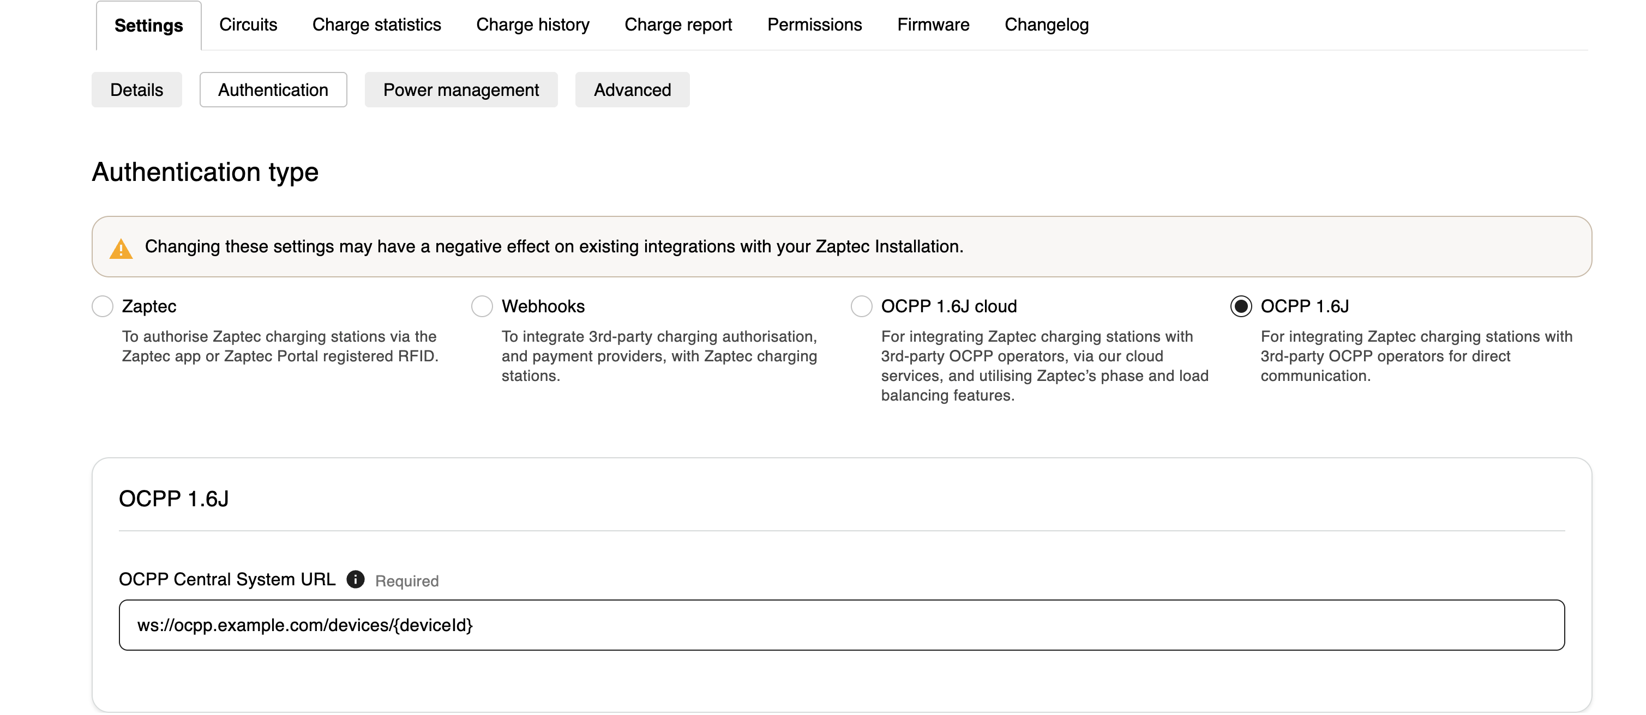Screen dimensions: 1646x715
Task: Select the OCPP 1.6J radio button
Action: [1240, 306]
